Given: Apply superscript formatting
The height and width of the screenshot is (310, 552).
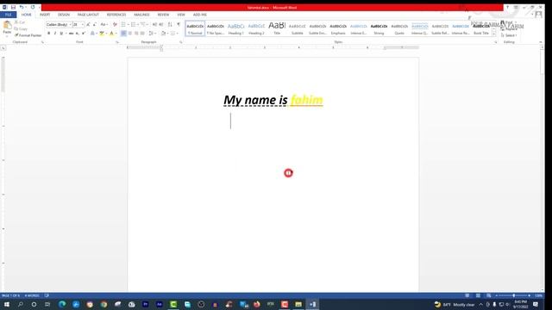Looking at the screenshot, I should (x=84, y=34).
